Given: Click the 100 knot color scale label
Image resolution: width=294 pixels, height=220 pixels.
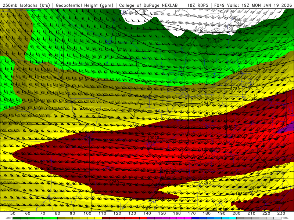Looking at the screenshot, I should [87, 213].
